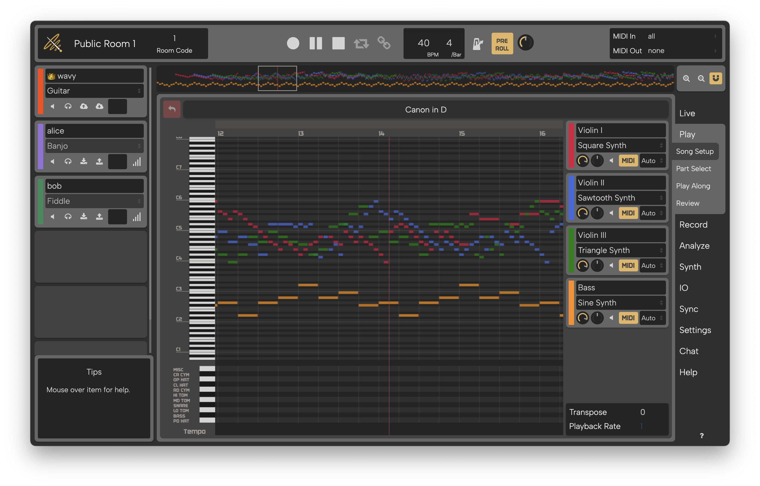Mute Violin I with its speaker icon

click(x=611, y=161)
